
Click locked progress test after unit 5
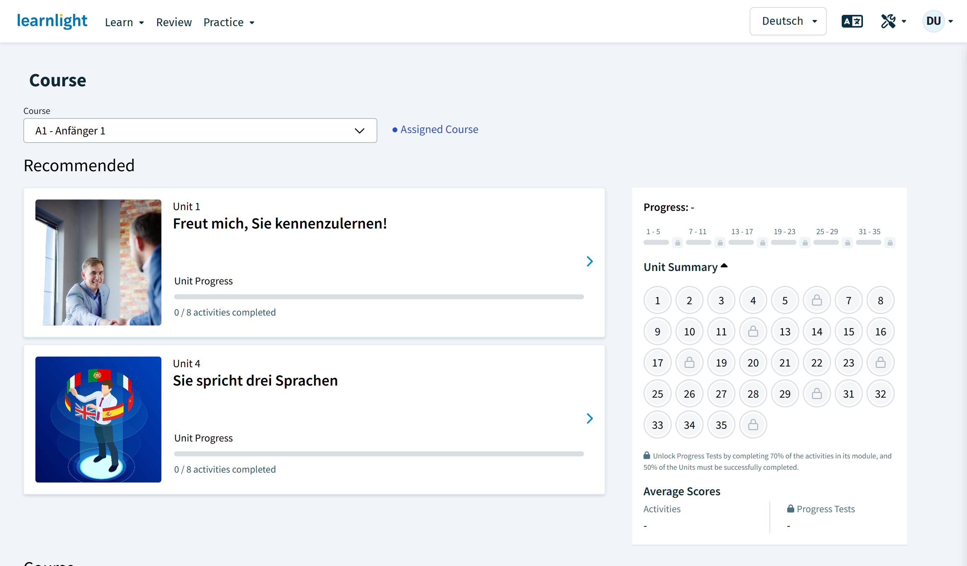pyautogui.click(x=817, y=300)
